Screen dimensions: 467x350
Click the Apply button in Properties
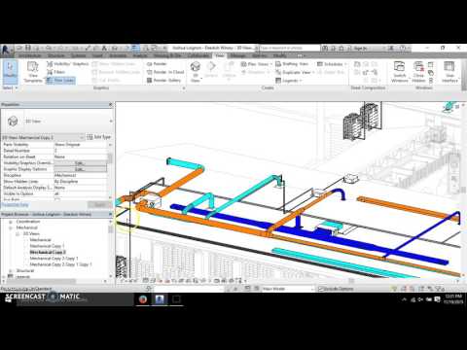pyautogui.click(x=99, y=205)
